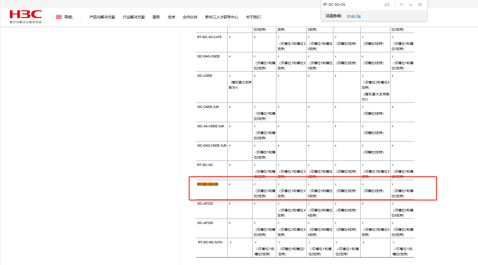Click (仅槽位4支持) in the SIC-AP320 row

(x=346, y=229)
